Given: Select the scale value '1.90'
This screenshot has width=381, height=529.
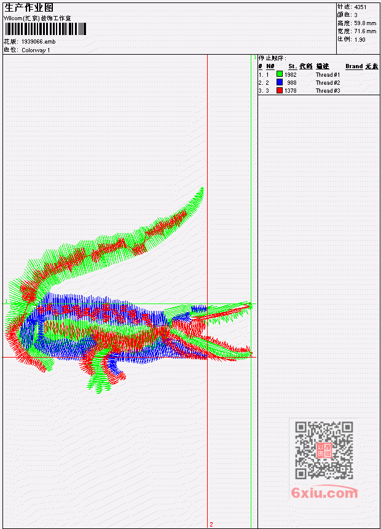Looking at the screenshot, I should click(x=359, y=39).
